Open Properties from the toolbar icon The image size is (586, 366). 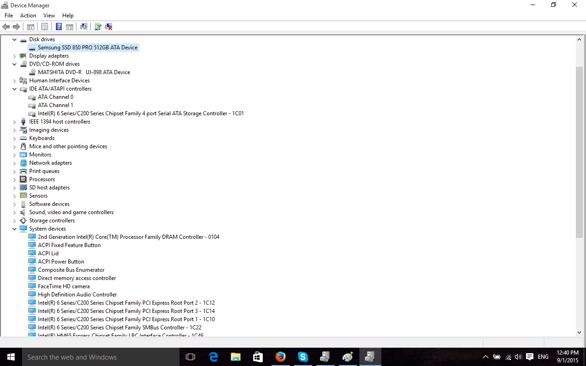pos(45,27)
